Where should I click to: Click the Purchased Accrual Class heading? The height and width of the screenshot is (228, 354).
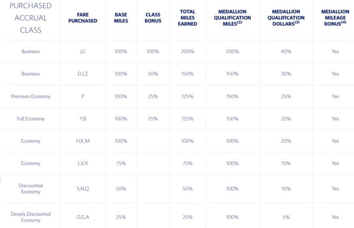click(x=30, y=18)
